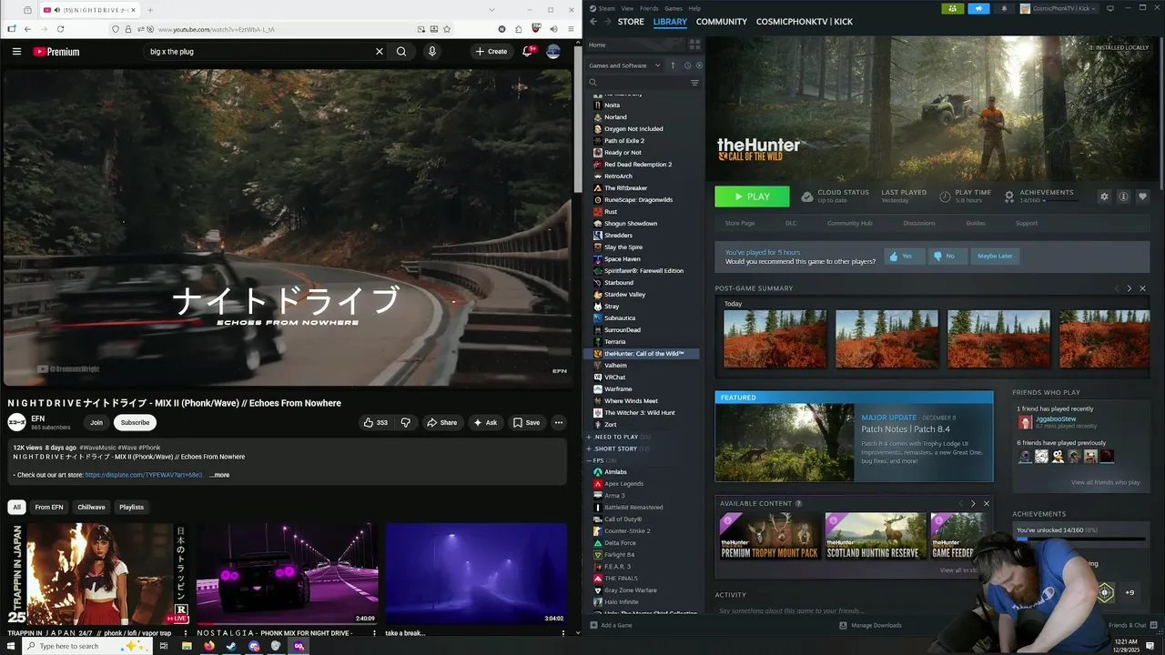
Task: Click the YouTube search magnifier button
Action: (x=401, y=52)
